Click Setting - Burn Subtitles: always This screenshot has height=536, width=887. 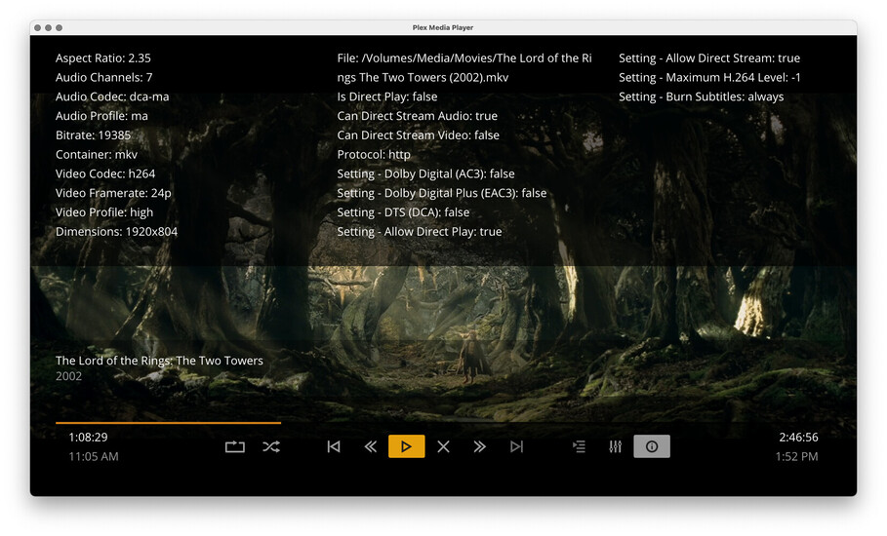tap(701, 96)
